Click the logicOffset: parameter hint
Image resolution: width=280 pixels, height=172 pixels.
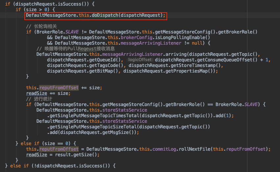click(140, 60)
